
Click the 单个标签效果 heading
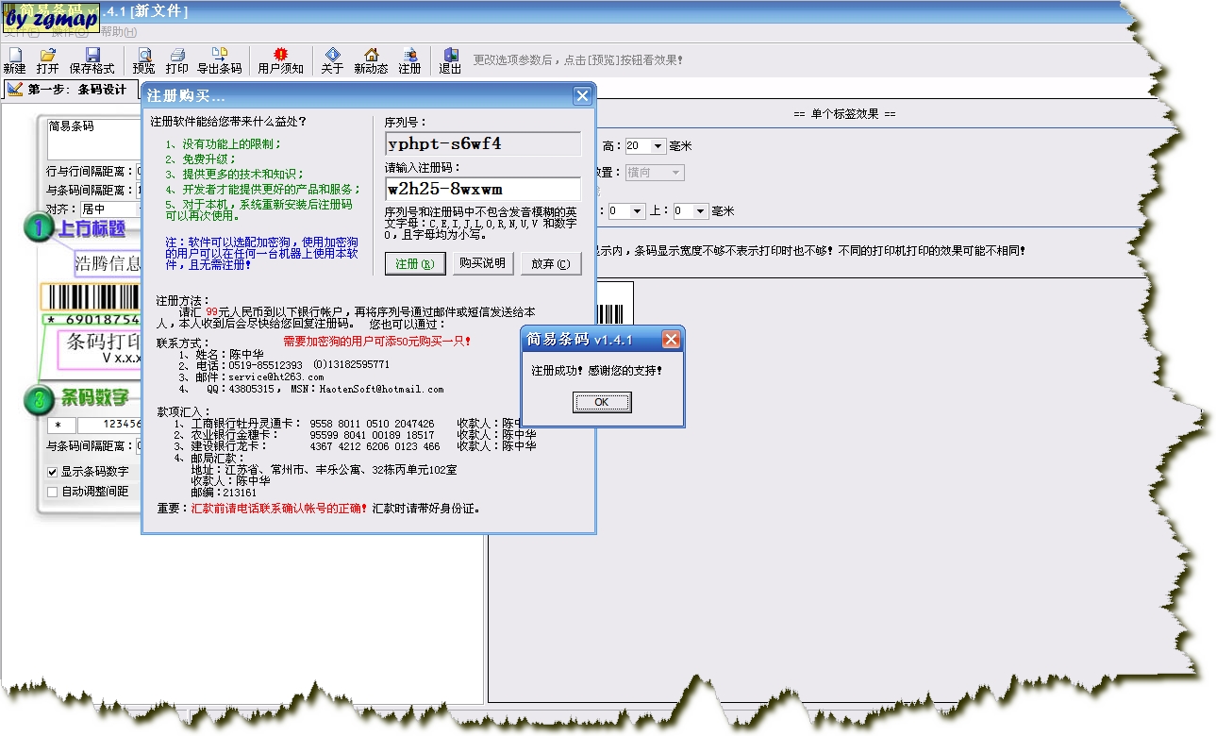pos(844,114)
